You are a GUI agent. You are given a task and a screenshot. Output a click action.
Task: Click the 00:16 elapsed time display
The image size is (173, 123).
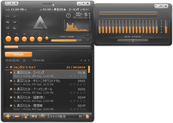(82, 14)
